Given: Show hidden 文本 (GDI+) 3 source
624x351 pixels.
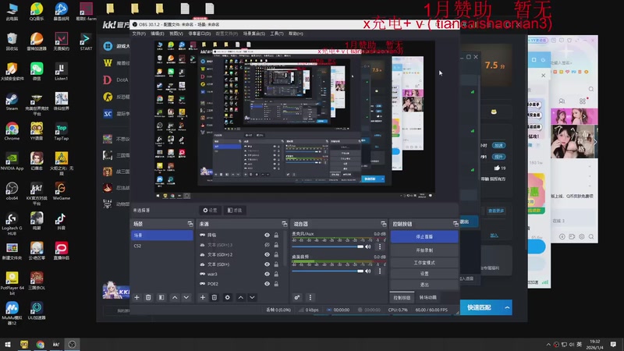Looking at the screenshot, I should (267, 245).
